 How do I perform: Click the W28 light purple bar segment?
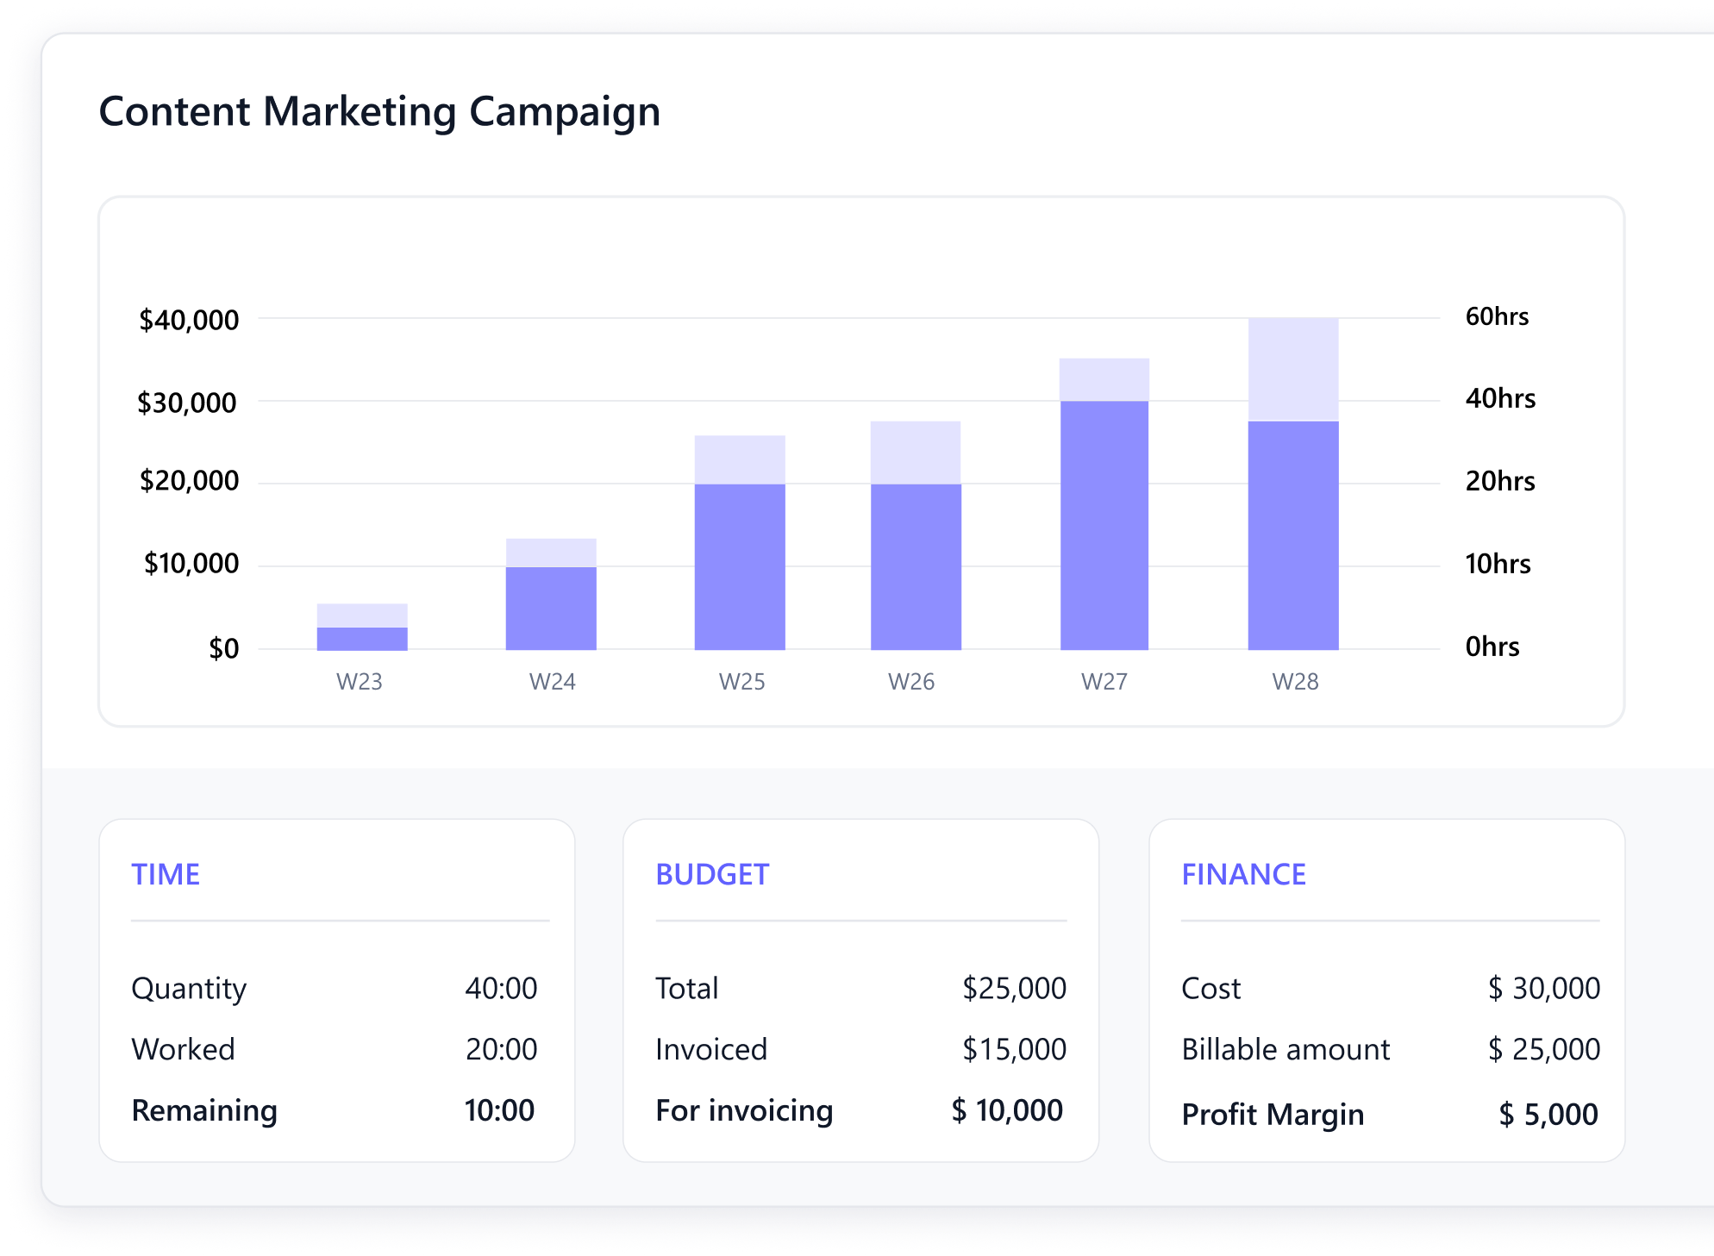[1293, 369]
